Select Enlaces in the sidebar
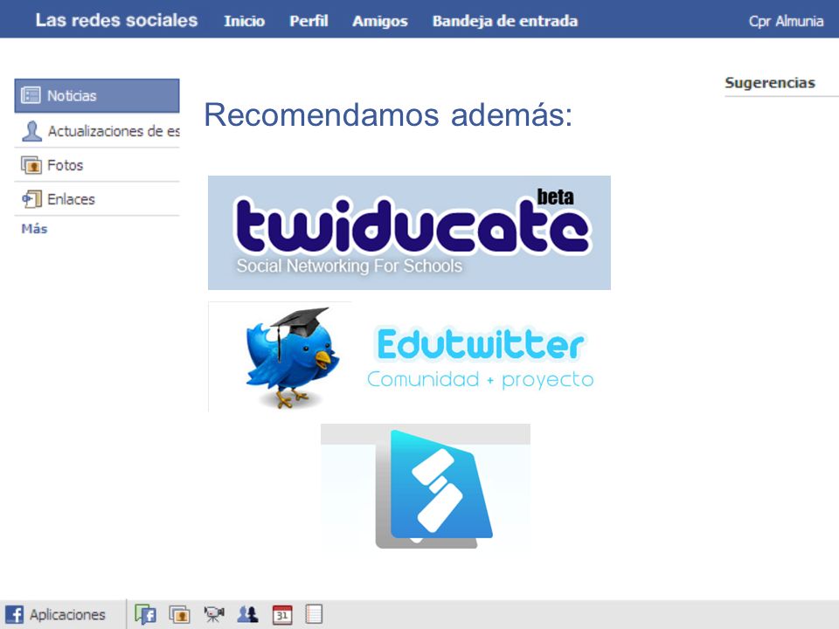The height and width of the screenshot is (629, 839). 97,199
